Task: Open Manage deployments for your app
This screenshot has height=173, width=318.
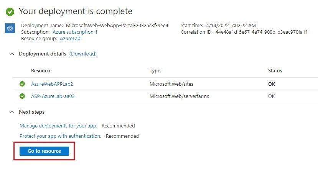Action: [x=58, y=126]
